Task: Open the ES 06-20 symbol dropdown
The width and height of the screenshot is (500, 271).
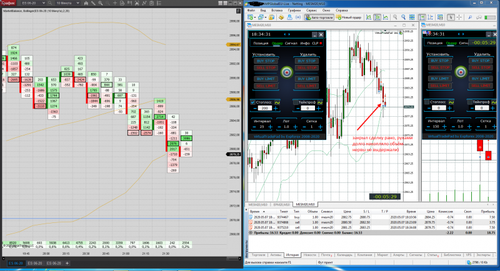Action: pyautogui.click(x=42, y=3)
